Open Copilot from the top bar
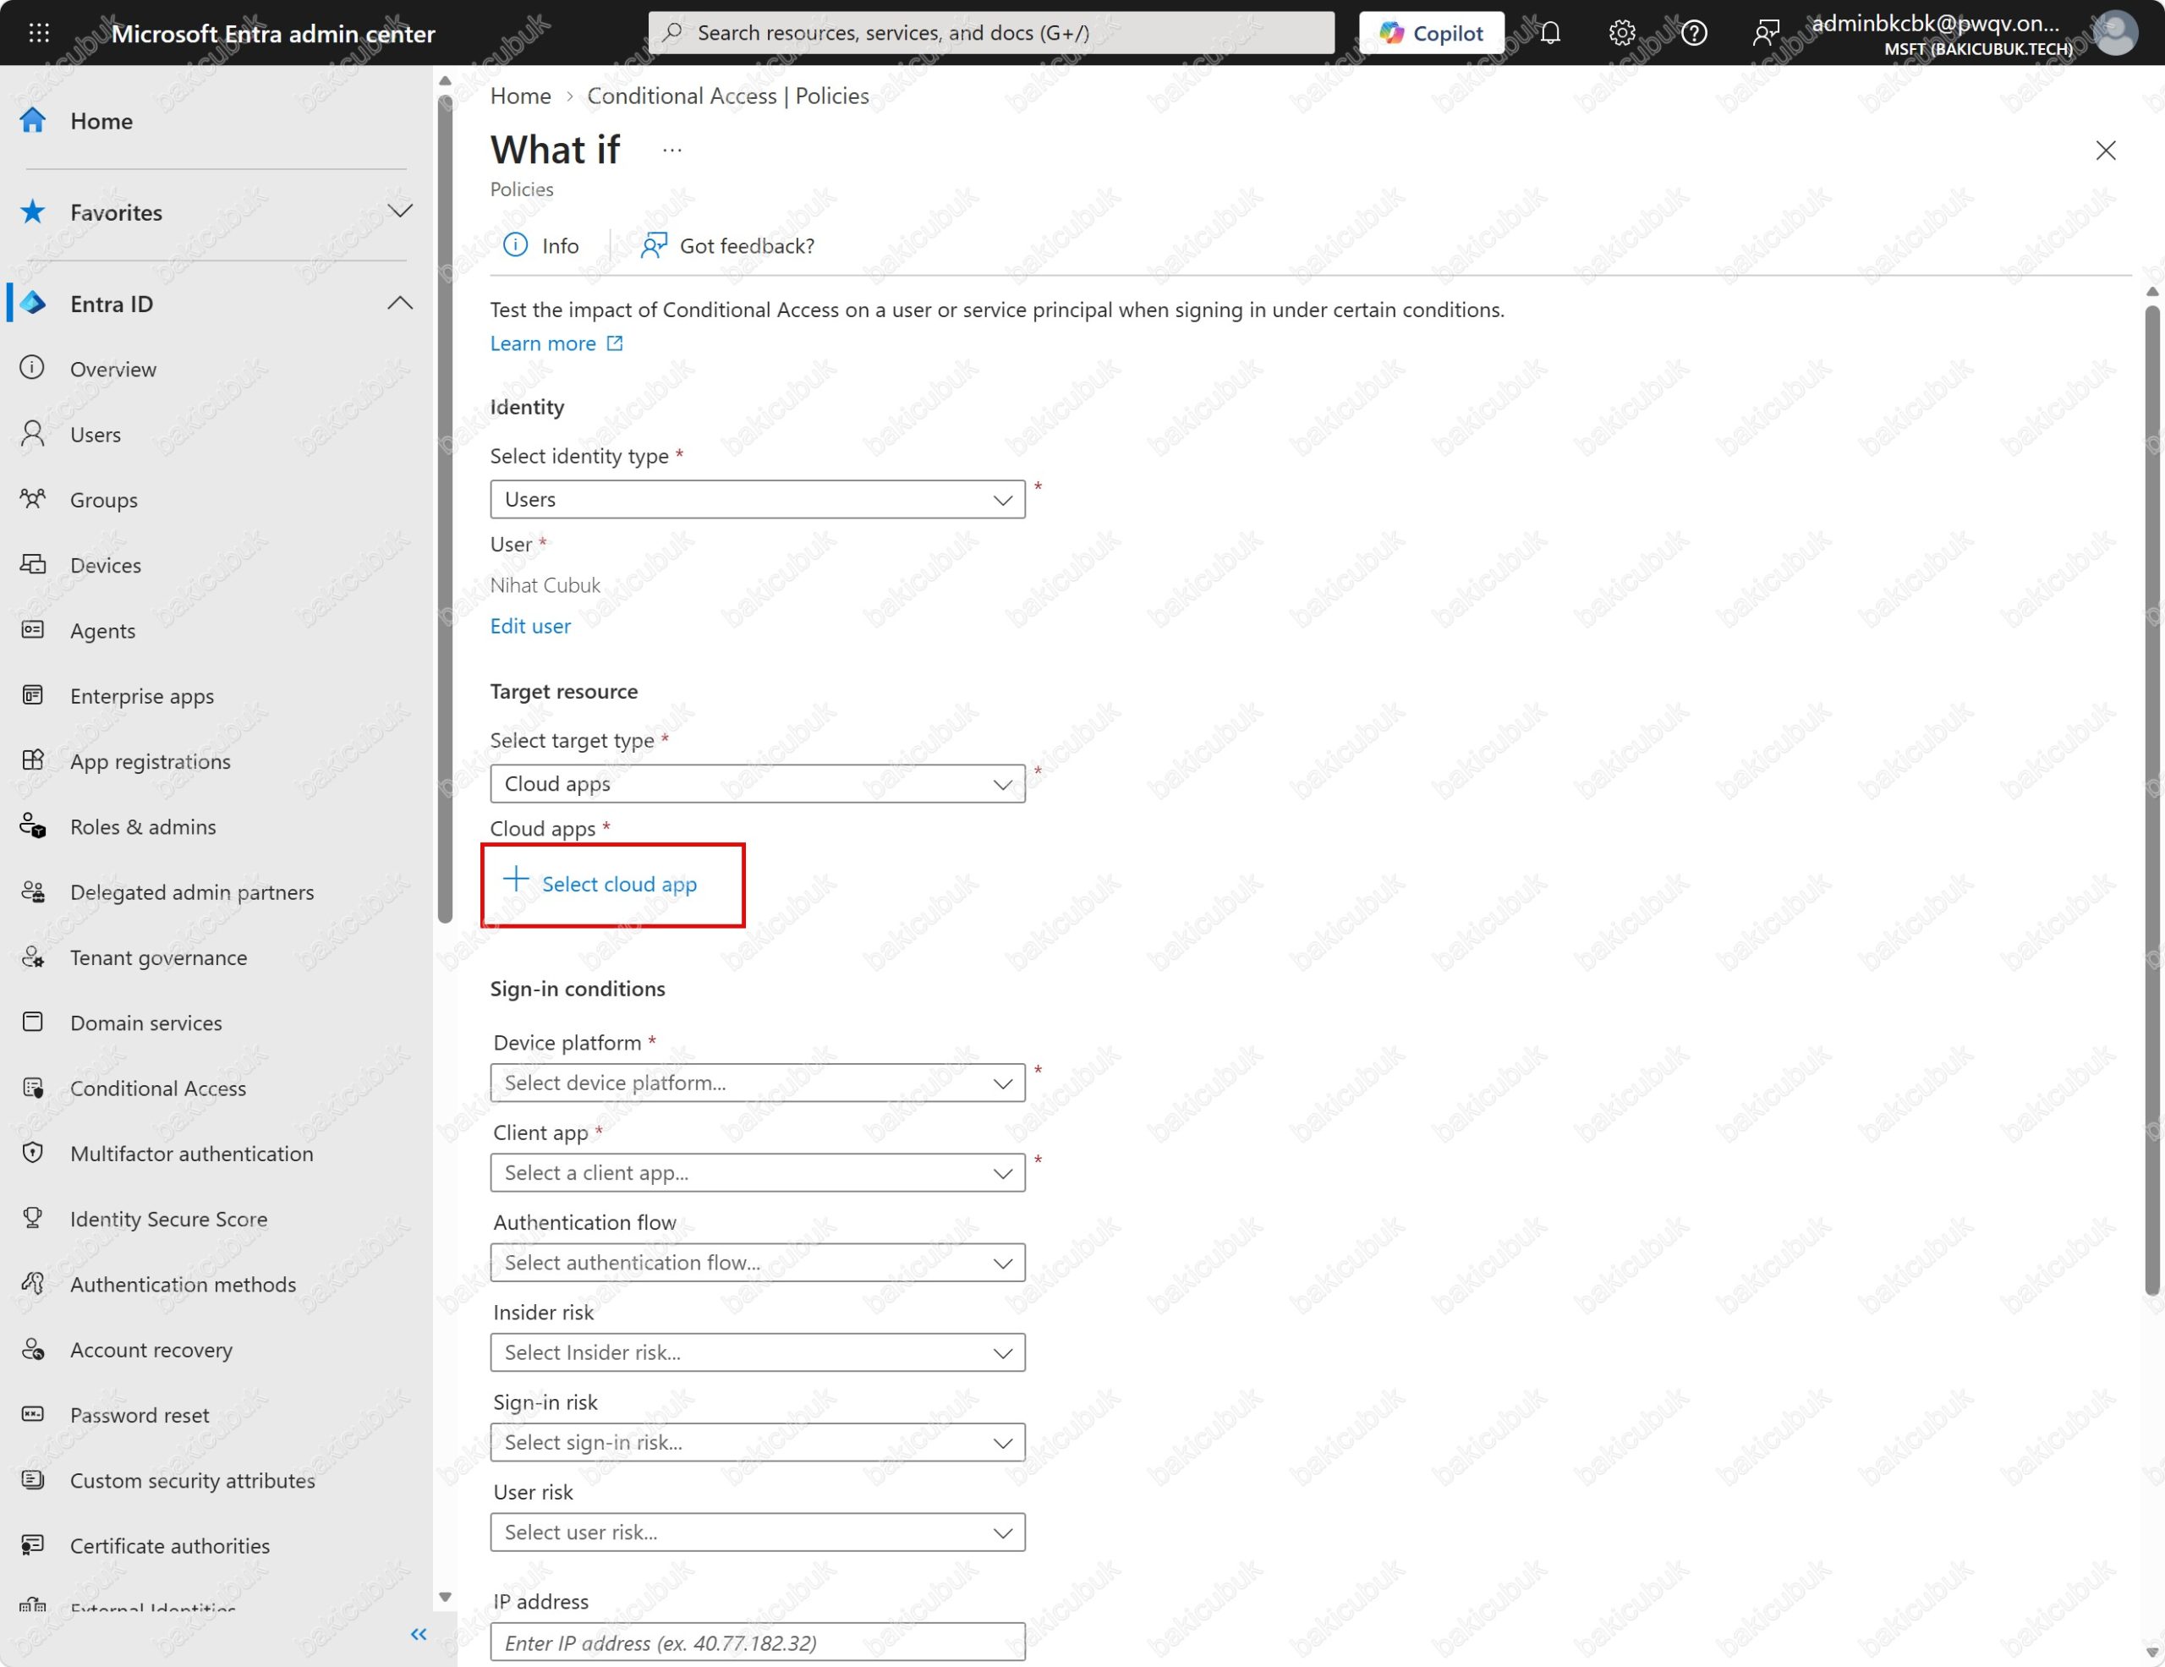 point(1430,33)
